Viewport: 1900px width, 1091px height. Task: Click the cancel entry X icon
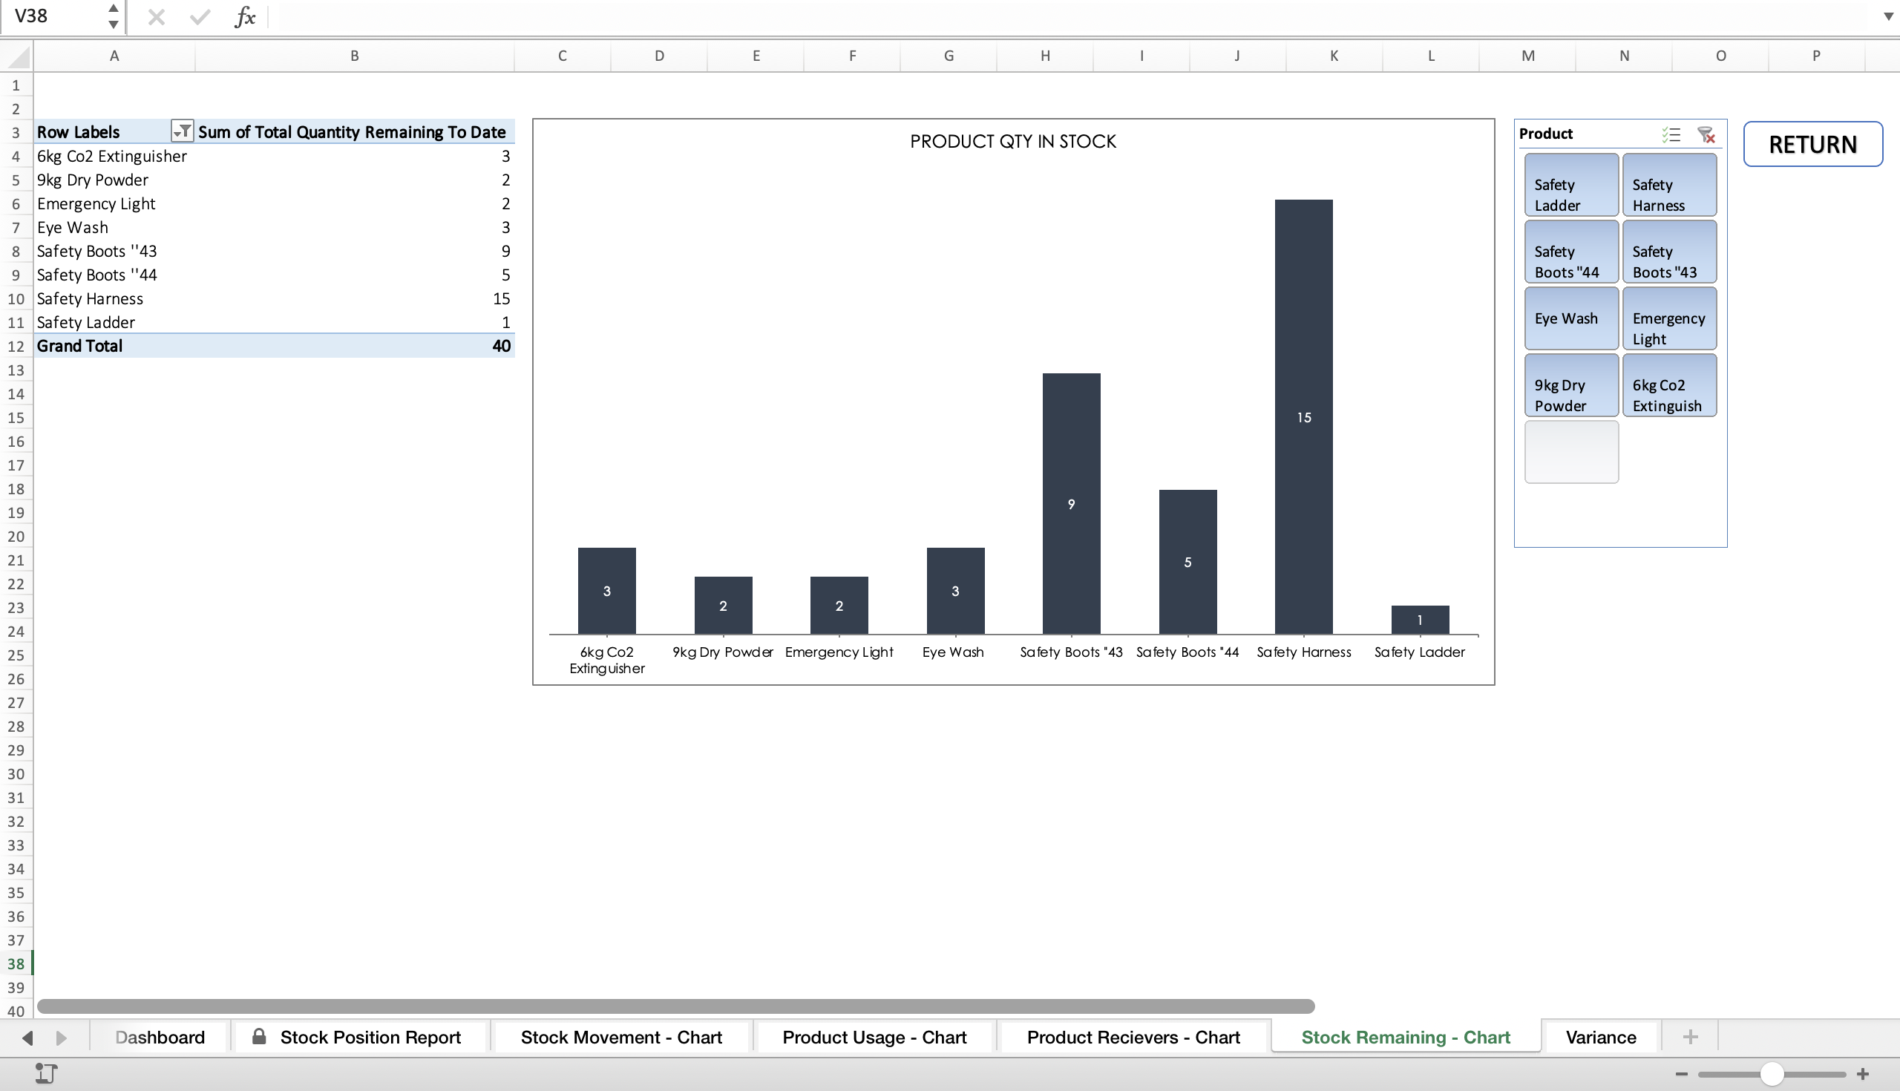click(x=156, y=16)
